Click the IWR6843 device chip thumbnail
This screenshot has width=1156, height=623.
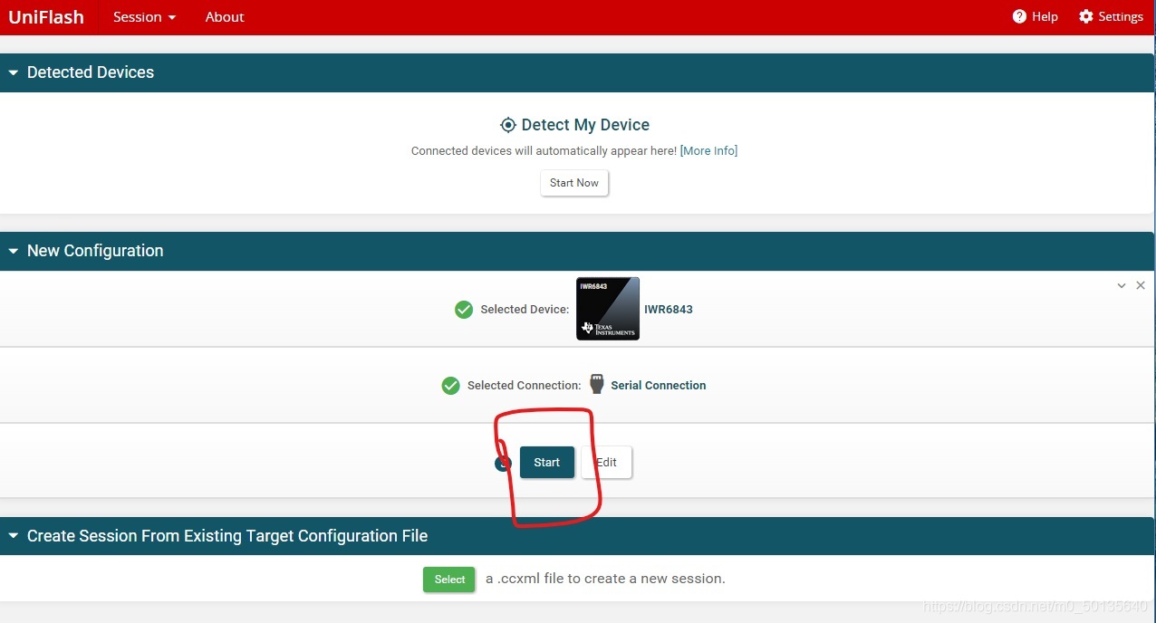click(x=608, y=309)
